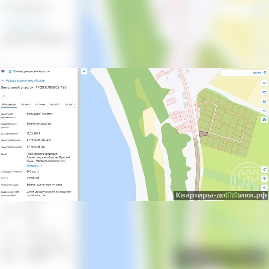
Task: Click the Войти login button
Action: pyautogui.click(x=260, y=73)
